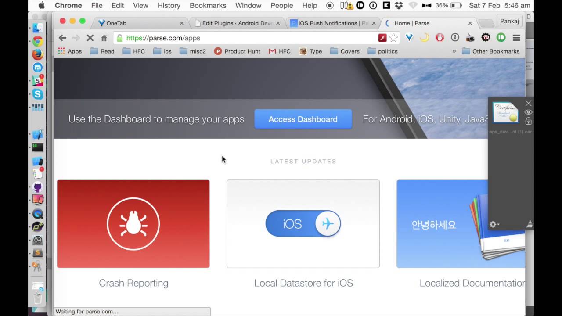Click the Flash plugin blocked icon in address bar

click(382, 38)
